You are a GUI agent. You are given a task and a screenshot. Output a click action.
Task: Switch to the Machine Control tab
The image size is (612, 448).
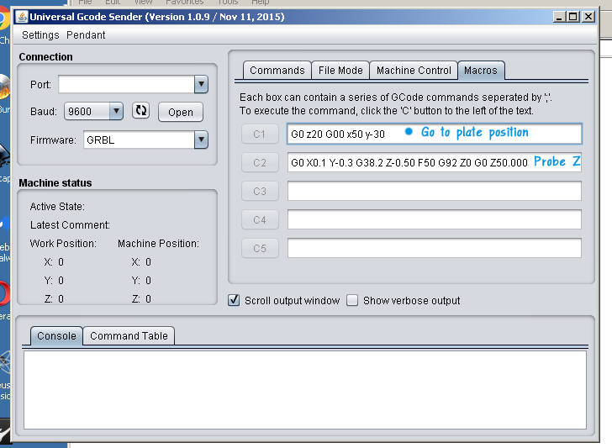(x=414, y=71)
